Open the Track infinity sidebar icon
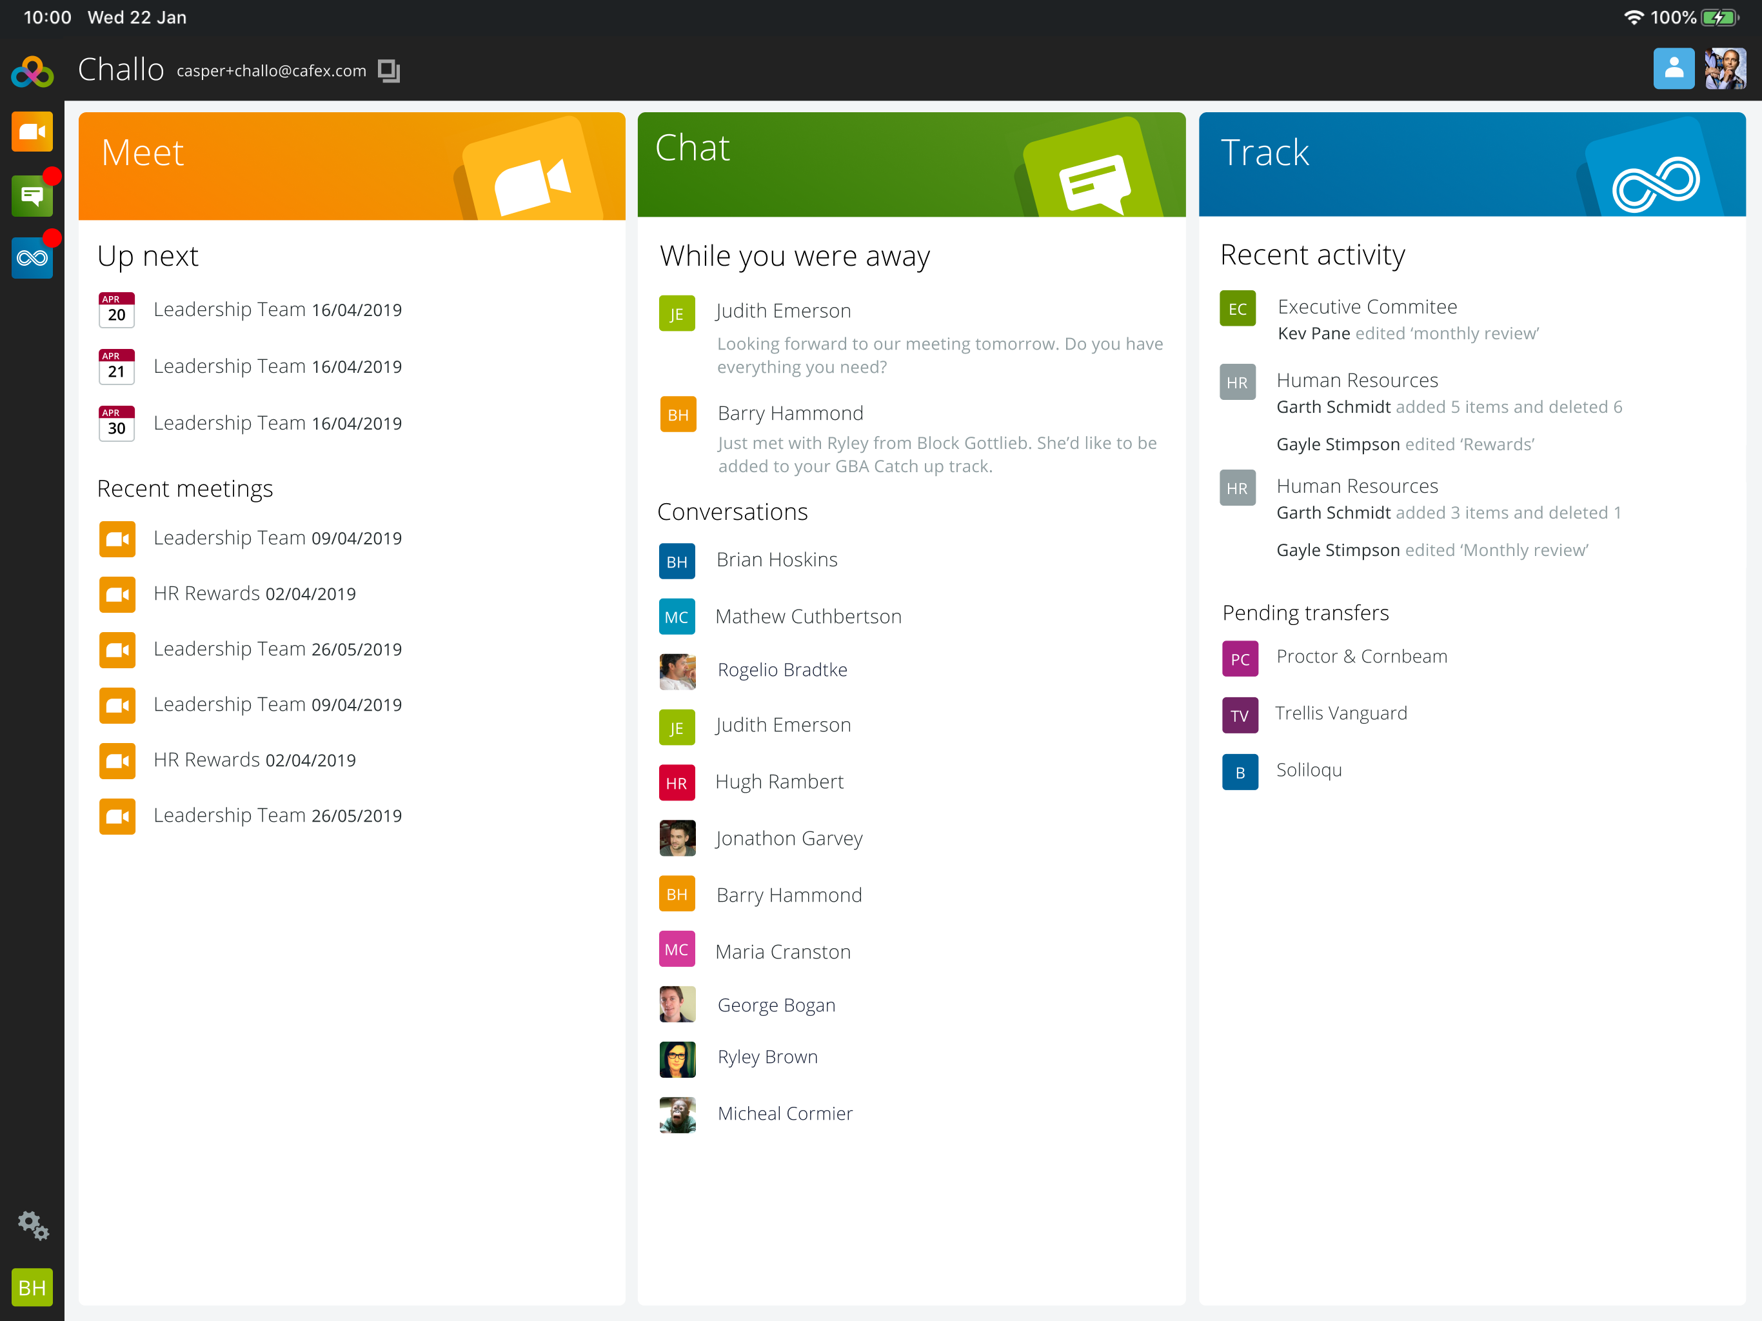 pyautogui.click(x=32, y=257)
